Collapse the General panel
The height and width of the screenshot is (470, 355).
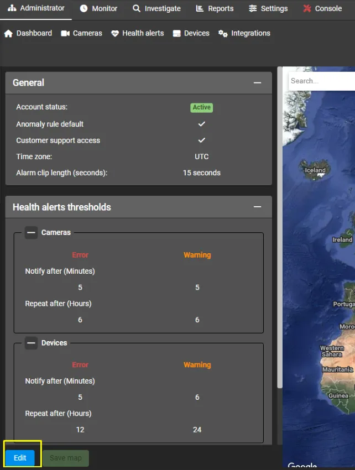pyautogui.click(x=257, y=83)
